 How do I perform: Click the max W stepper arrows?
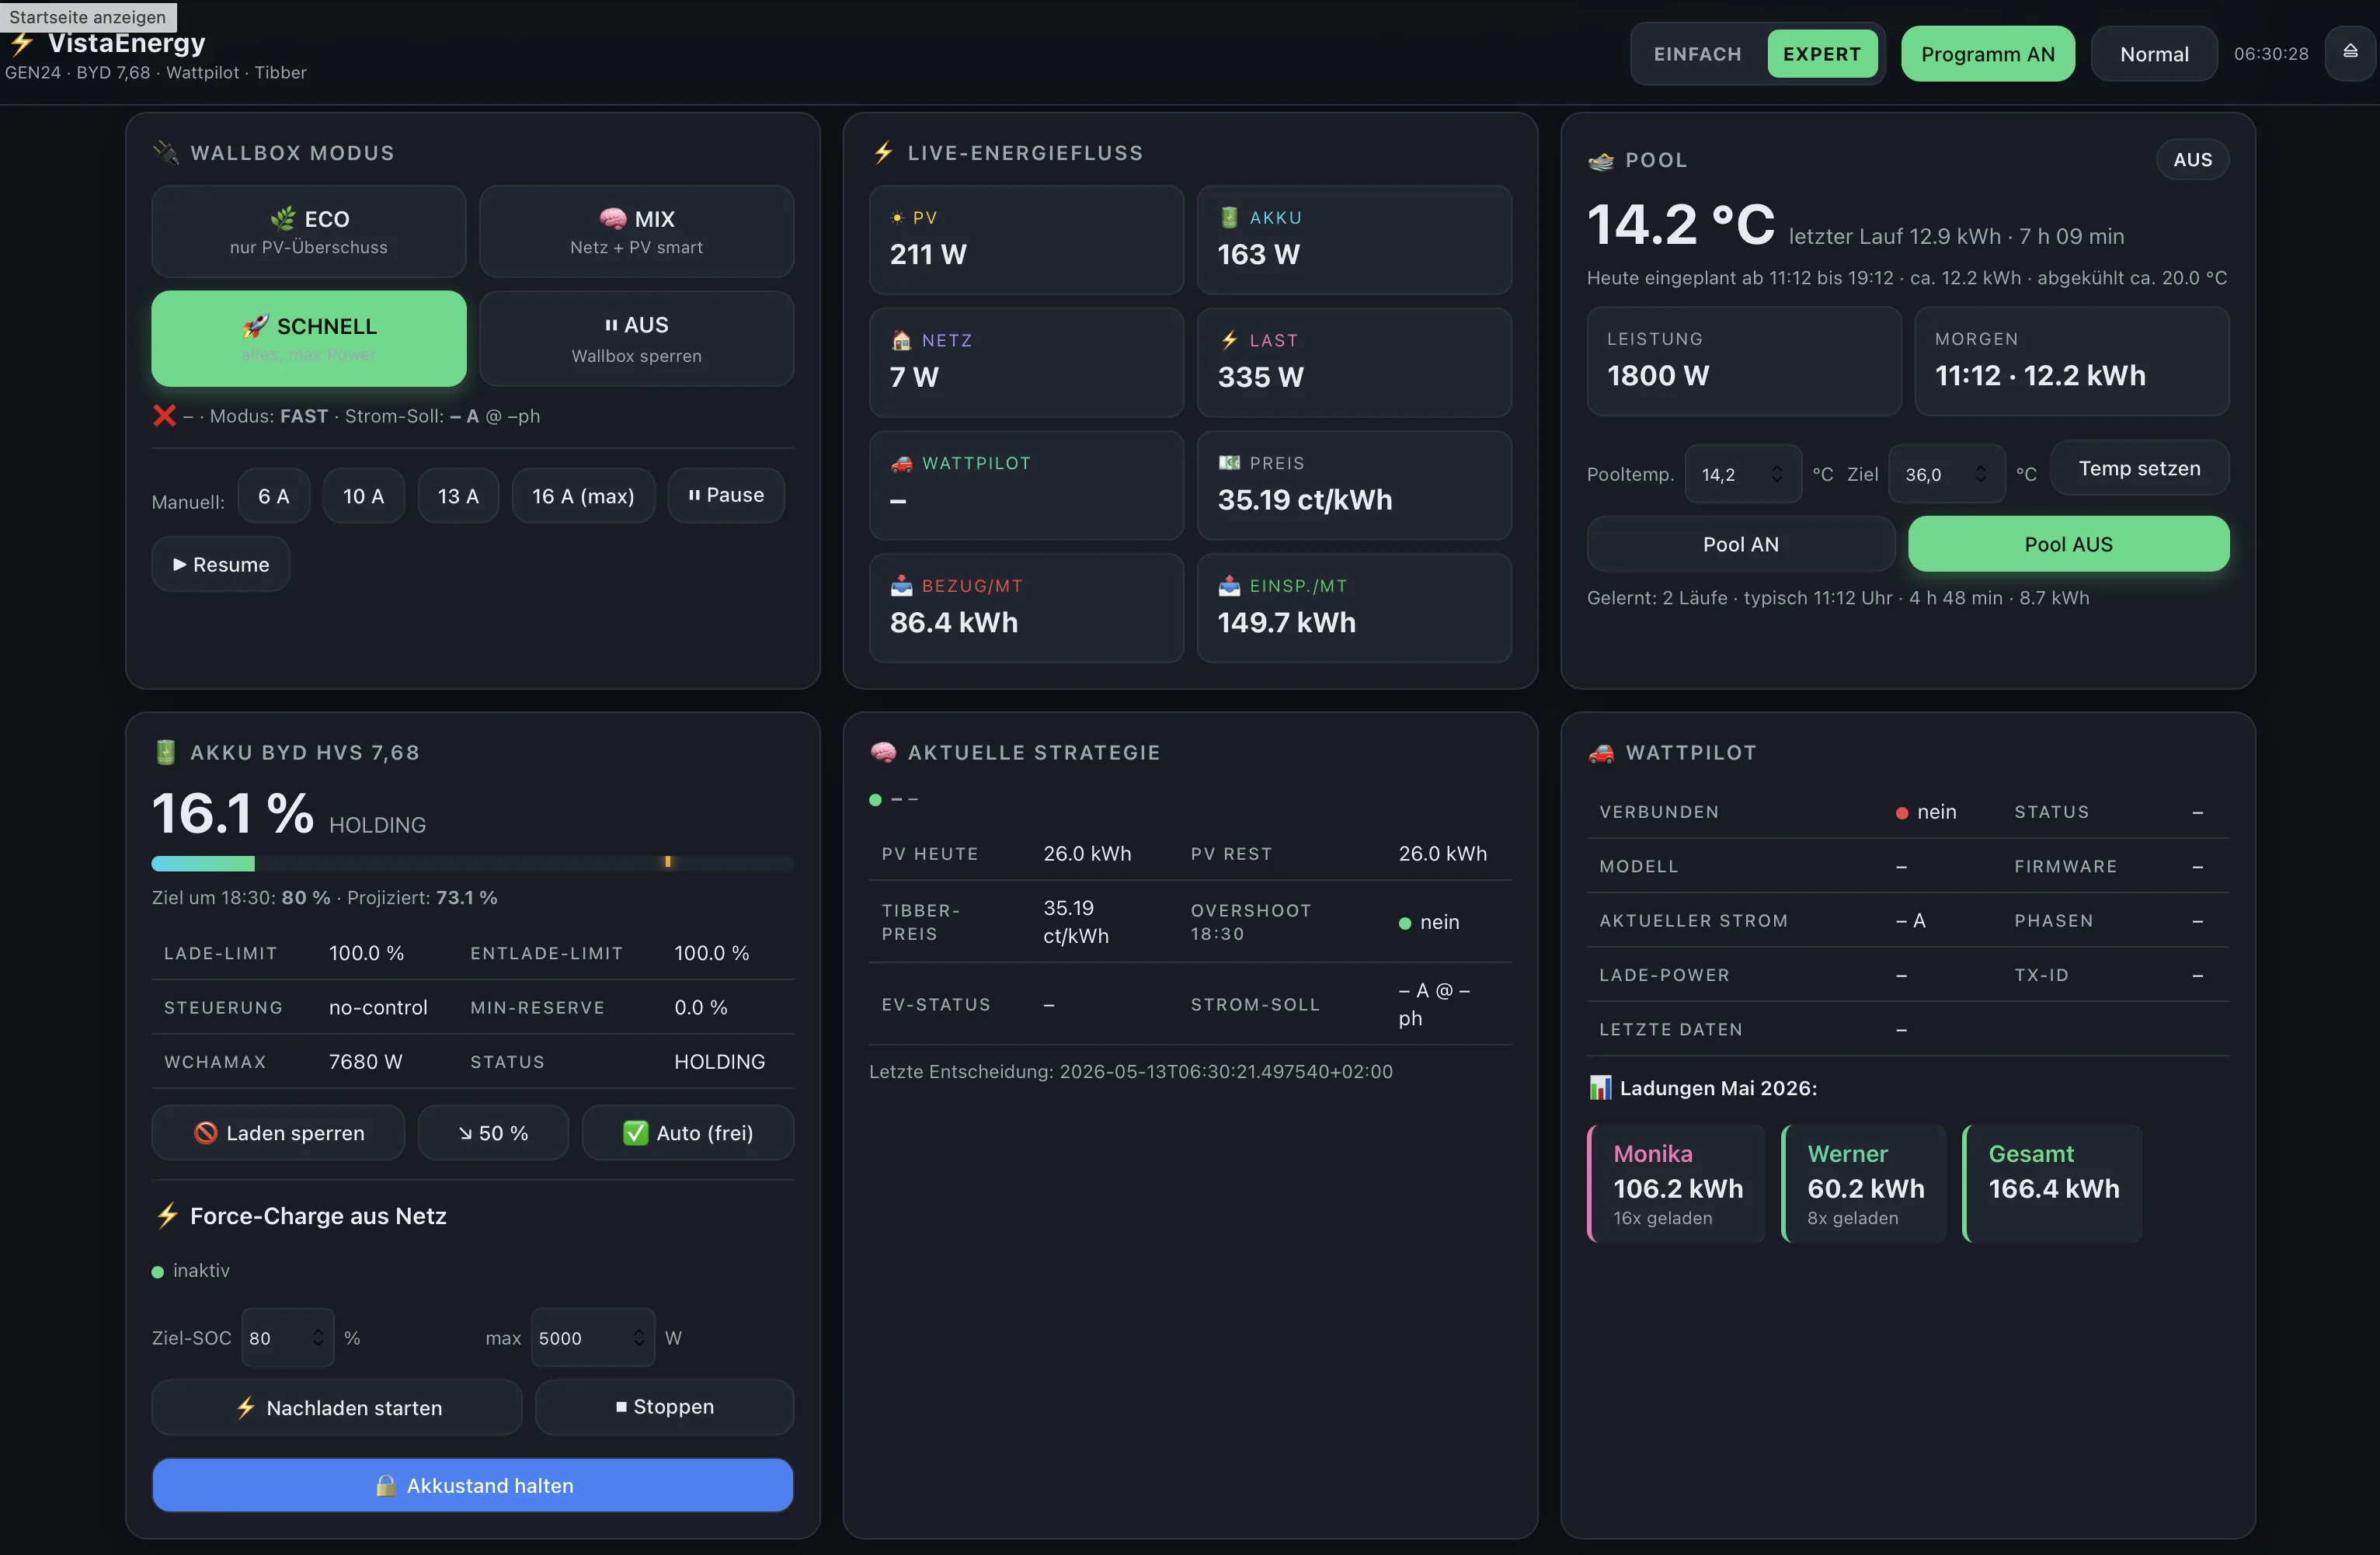point(638,1337)
